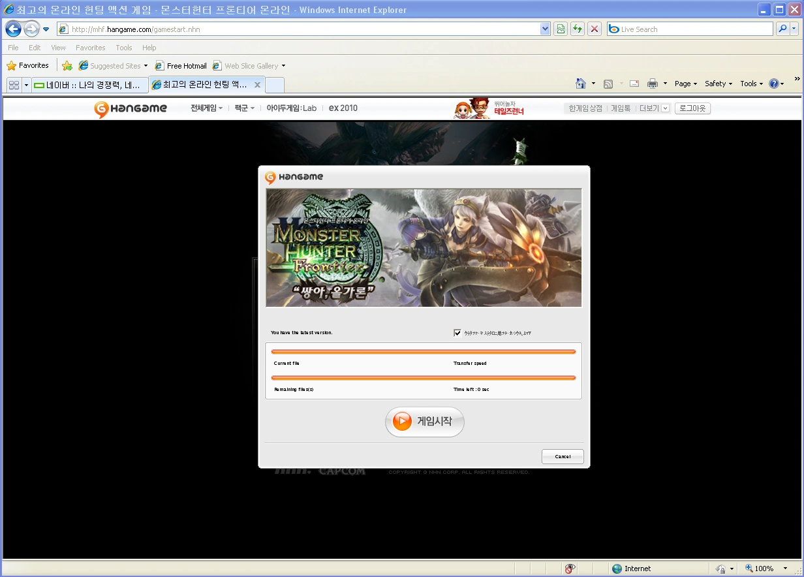Viewport: 804px width, 577px height.
Task: Click the 아이두게임:Lab link
Action: click(291, 108)
